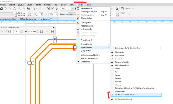Click the current page layout icon
Screen dimensions: 173x104
[x=56, y=14]
